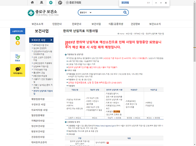
Task: Open 산후건강관리 지원확대 submenu item
Action: coord(42,63)
